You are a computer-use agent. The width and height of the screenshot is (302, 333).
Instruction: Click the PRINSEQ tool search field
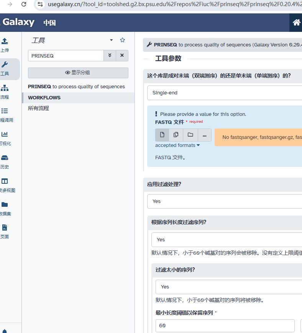66,56
